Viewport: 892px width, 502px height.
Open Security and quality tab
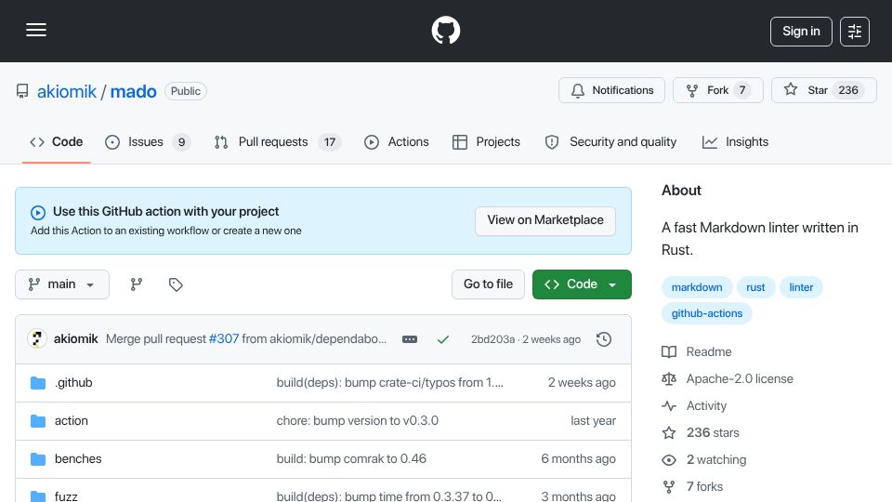click(x=611, y=141)
